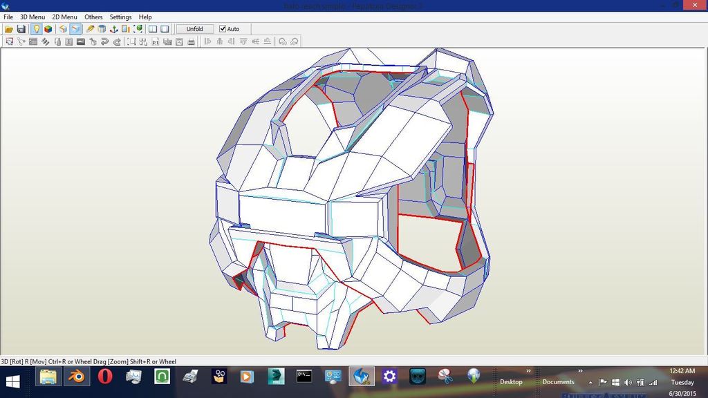Click the volume speaker tray icon

(x=628, y=382)
